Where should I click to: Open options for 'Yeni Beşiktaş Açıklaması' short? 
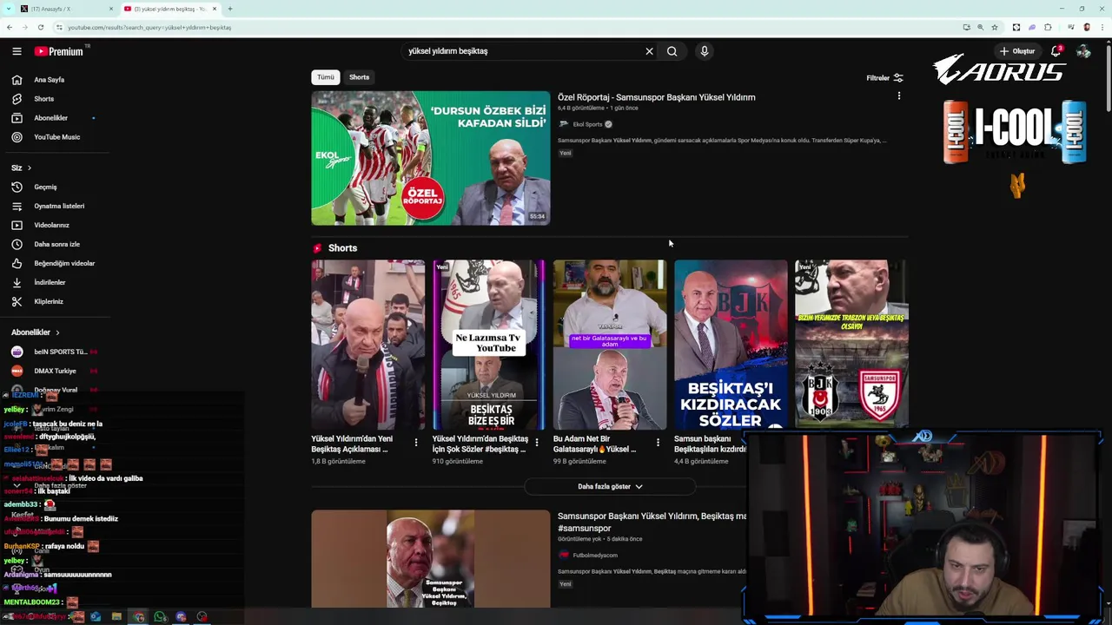(415, 443)
